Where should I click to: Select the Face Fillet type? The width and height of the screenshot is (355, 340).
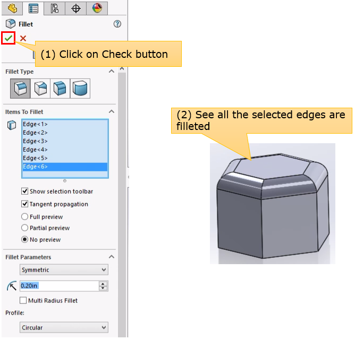point(60,89)
